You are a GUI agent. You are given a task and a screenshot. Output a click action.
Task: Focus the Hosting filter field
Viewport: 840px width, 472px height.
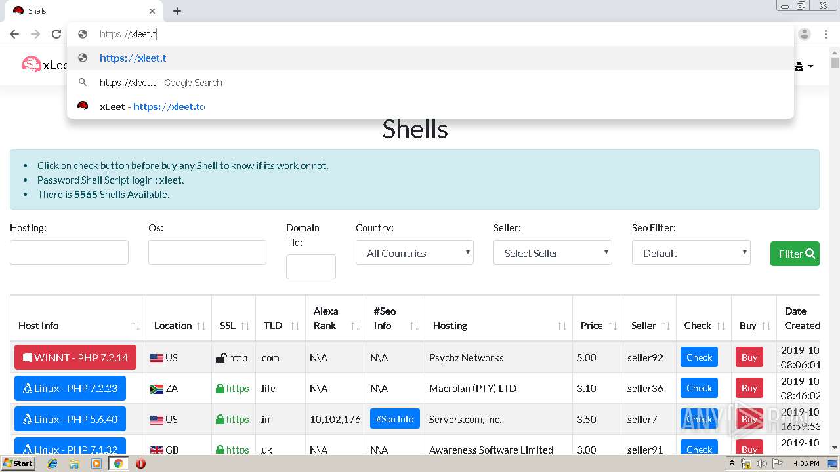(x=69, y=252)
